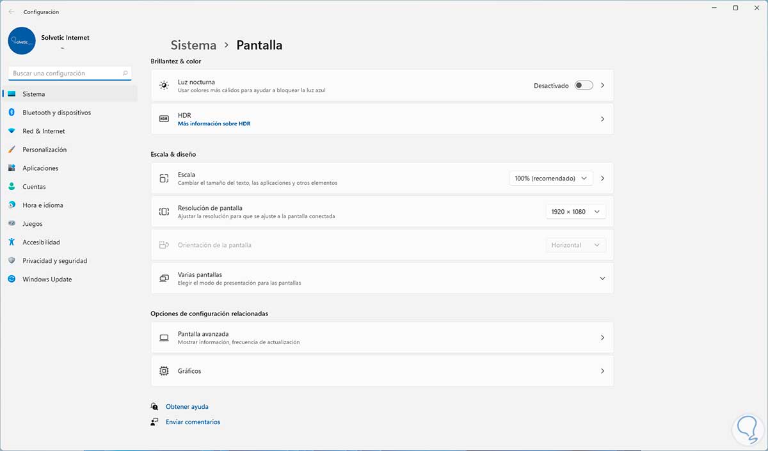Select Aplicaciones in the sidebar

coord(40,168)
